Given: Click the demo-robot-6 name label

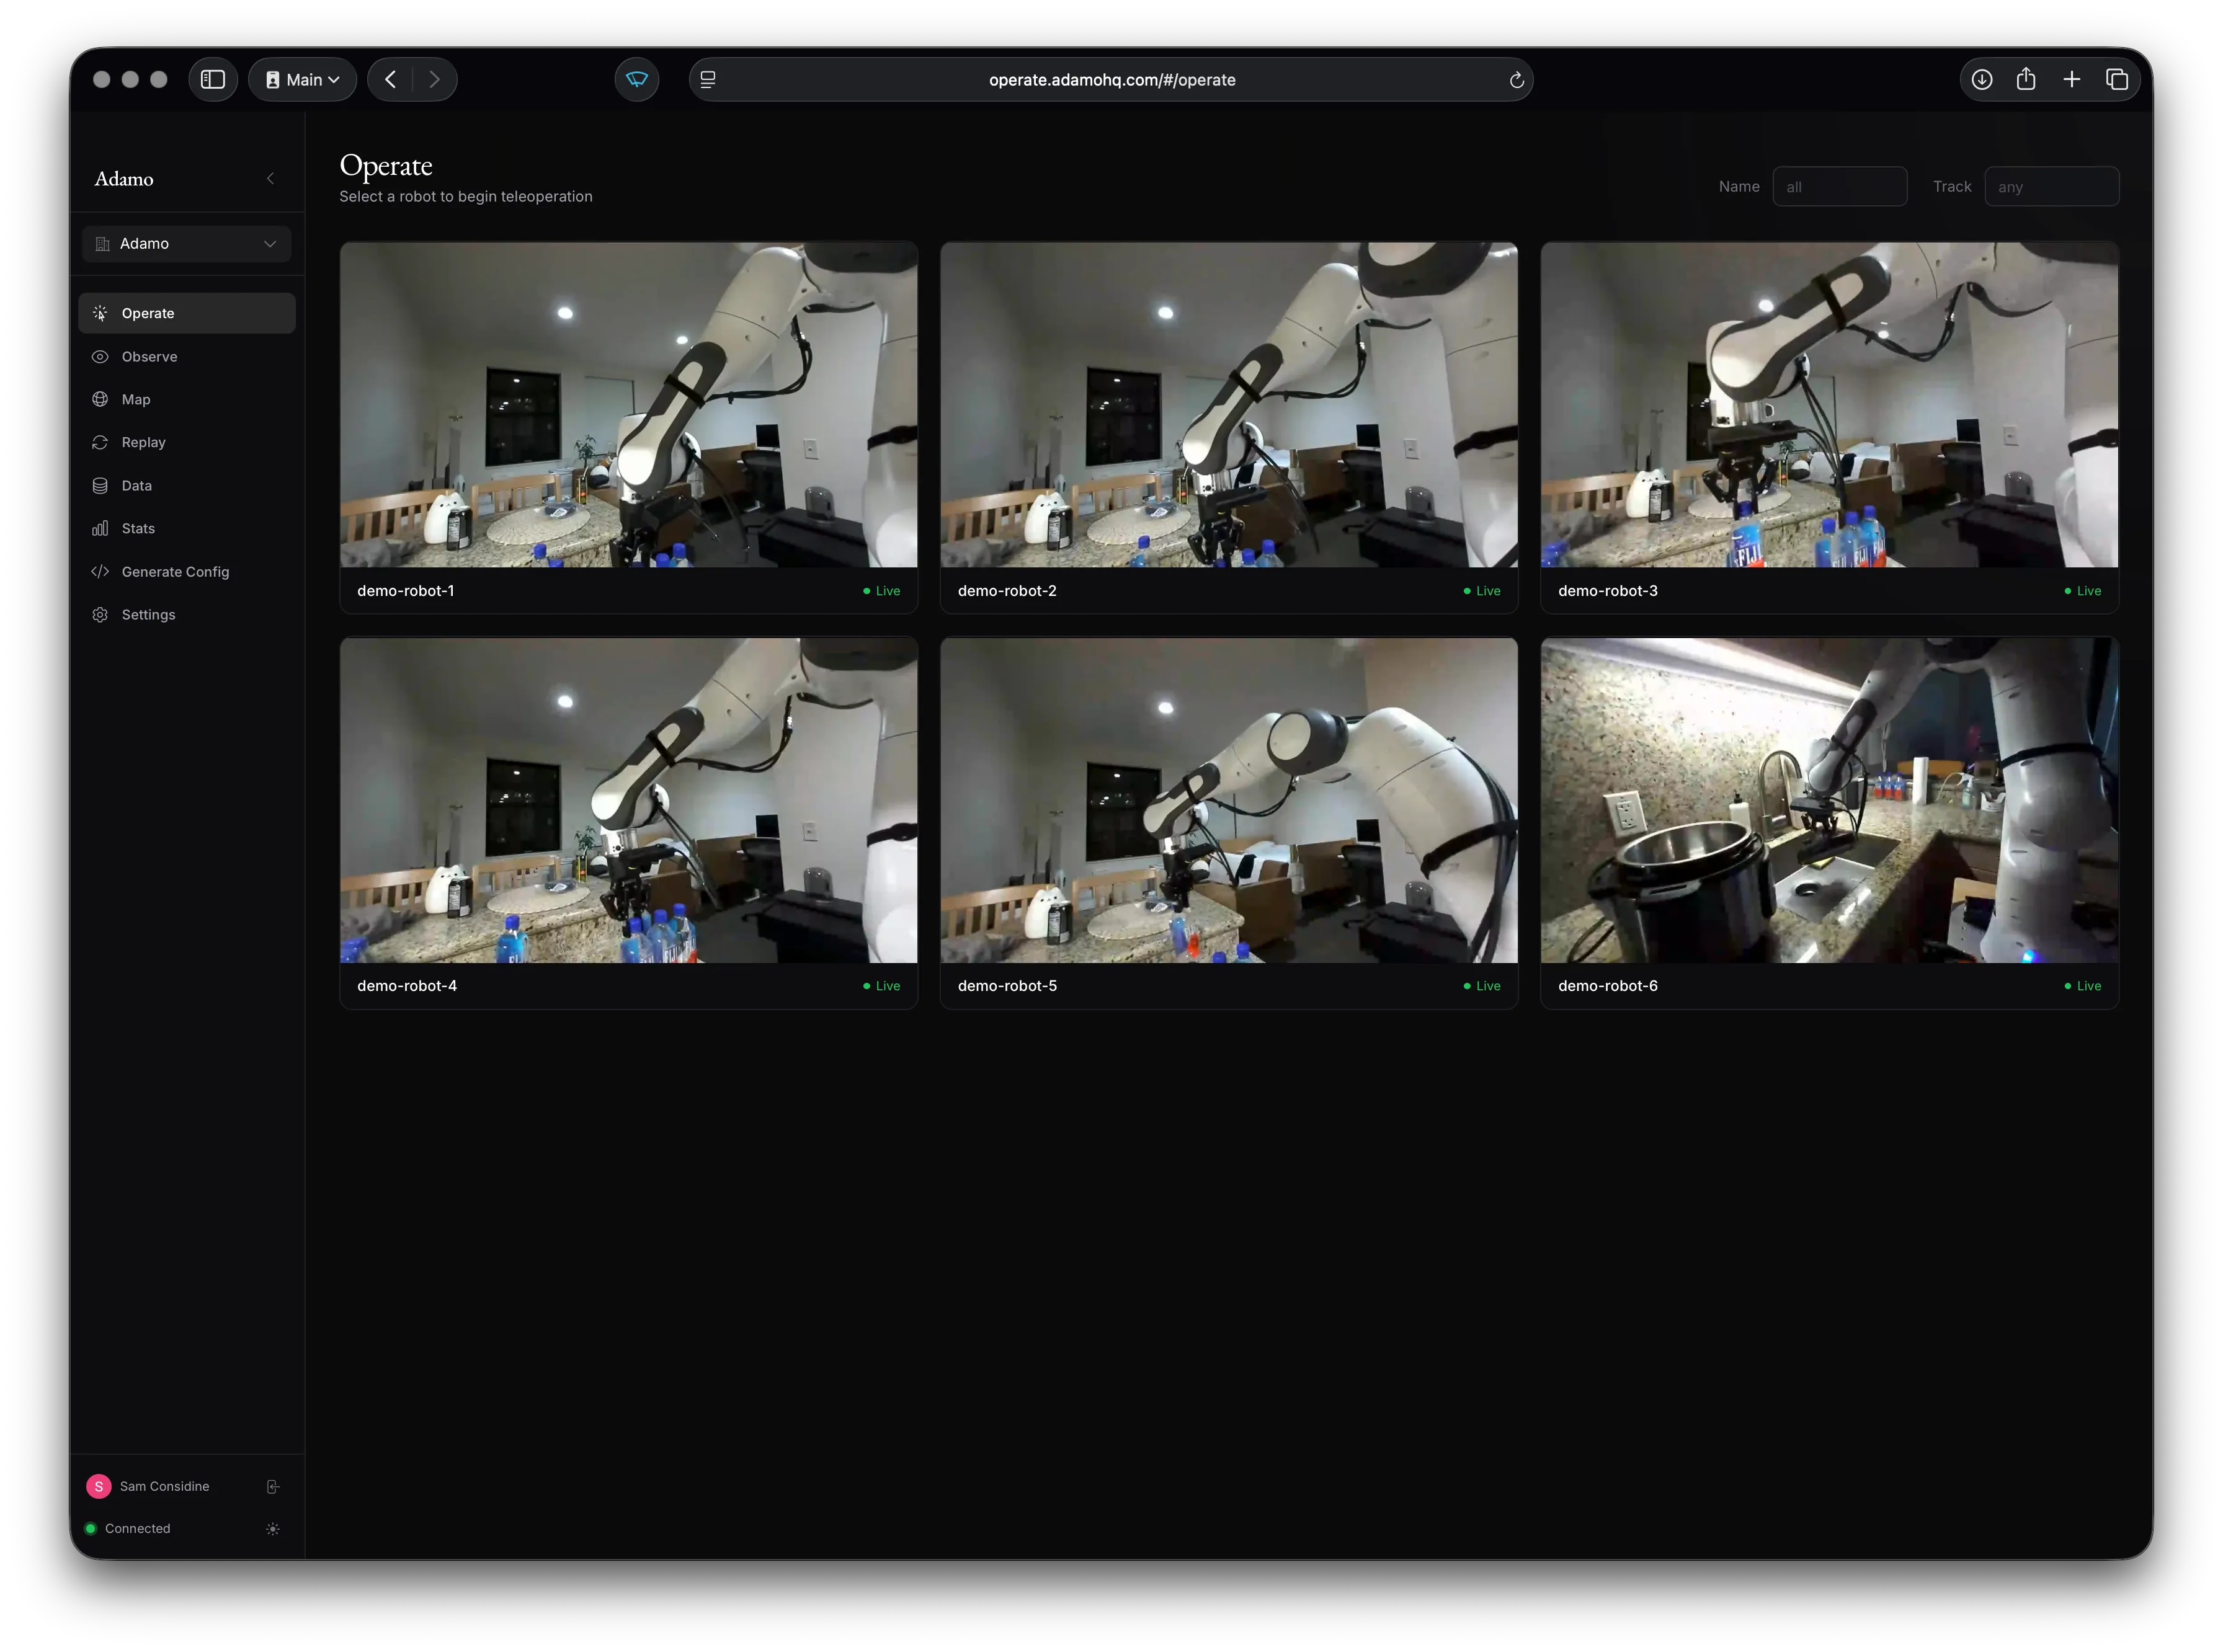Looking at the screenshot, I should click(x=1607, y=985).
